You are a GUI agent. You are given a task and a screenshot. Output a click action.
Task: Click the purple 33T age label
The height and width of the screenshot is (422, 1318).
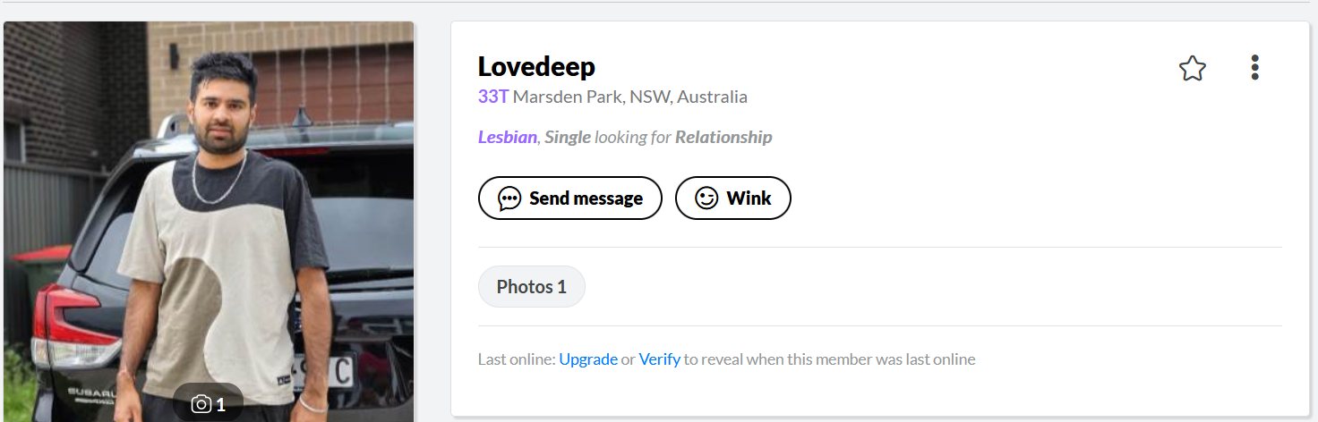[493, 97]
